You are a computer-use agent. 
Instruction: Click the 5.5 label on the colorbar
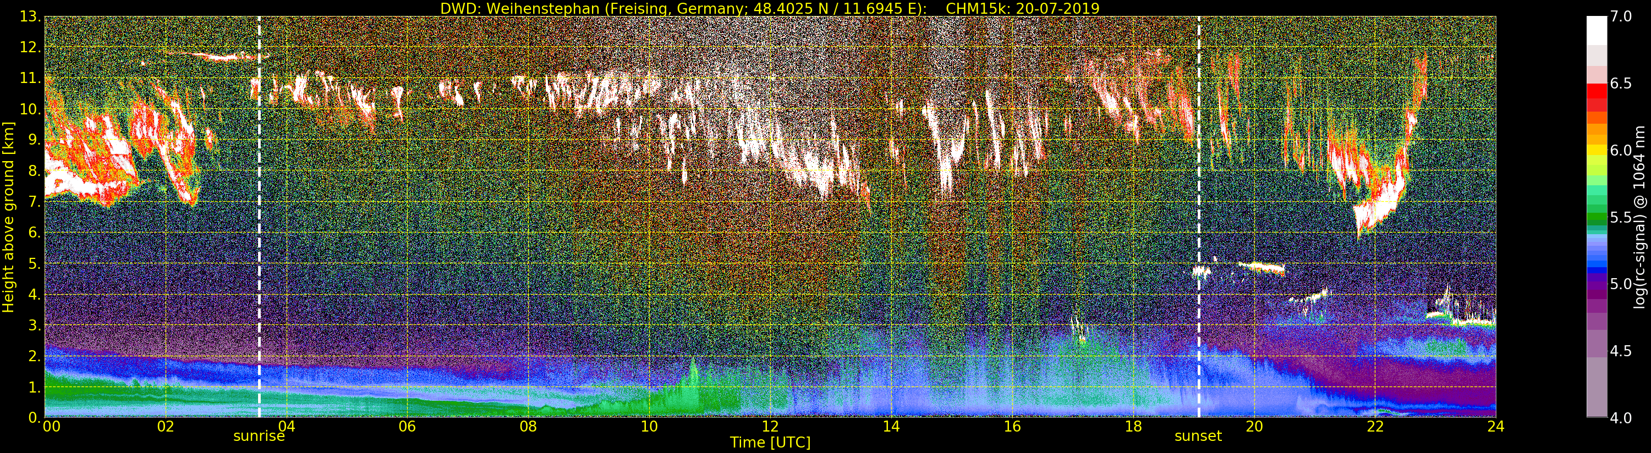(x=1621, y=217)
